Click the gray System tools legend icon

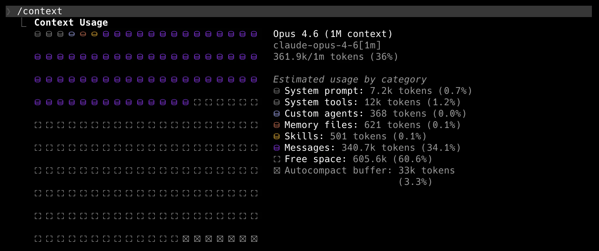[x=277, y=102]
